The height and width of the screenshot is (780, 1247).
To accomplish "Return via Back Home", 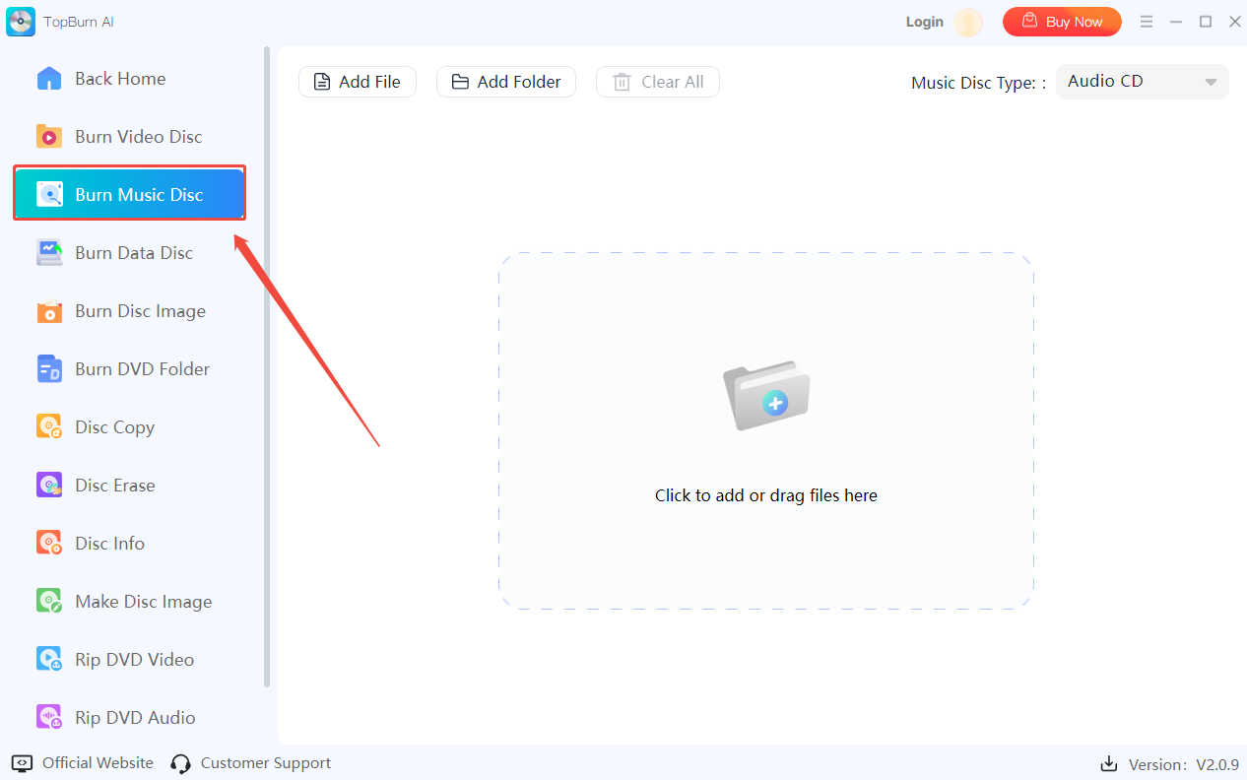I will pyautogui.click(x=119, y=79).
